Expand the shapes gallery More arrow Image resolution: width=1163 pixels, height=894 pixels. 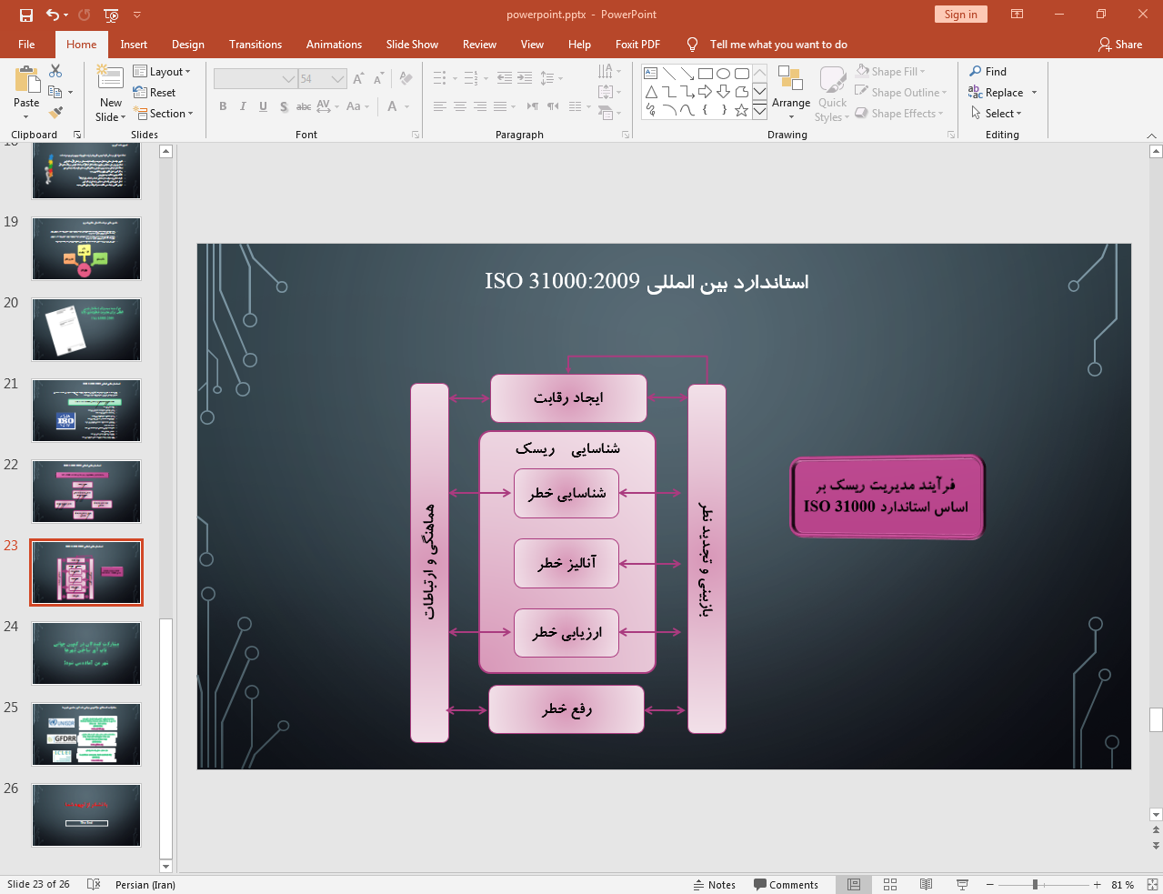759,111
